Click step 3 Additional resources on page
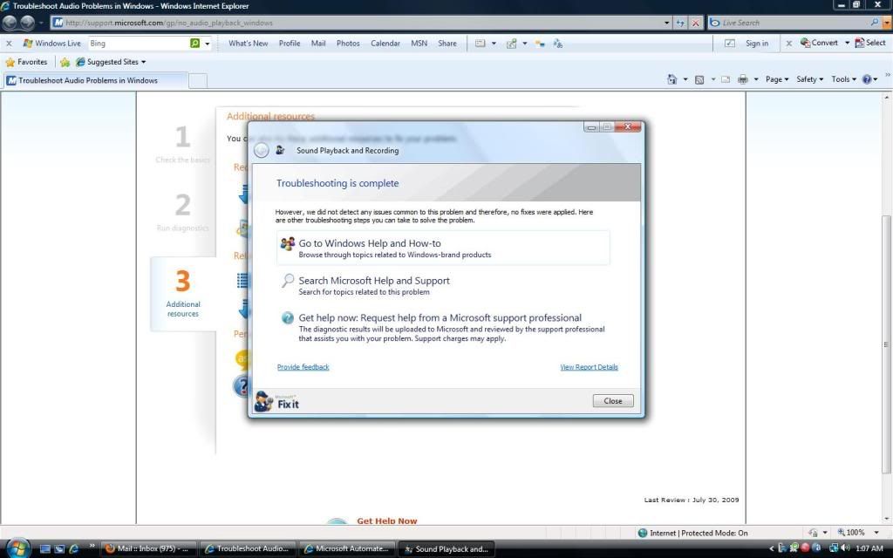 tap(183, 293)
